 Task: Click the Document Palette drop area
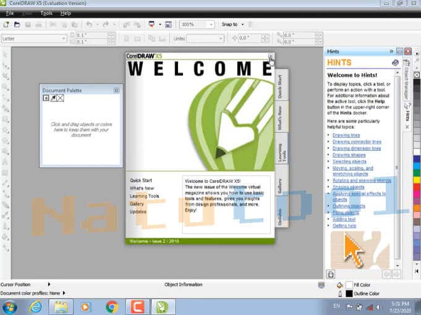[x=81, y=129]
